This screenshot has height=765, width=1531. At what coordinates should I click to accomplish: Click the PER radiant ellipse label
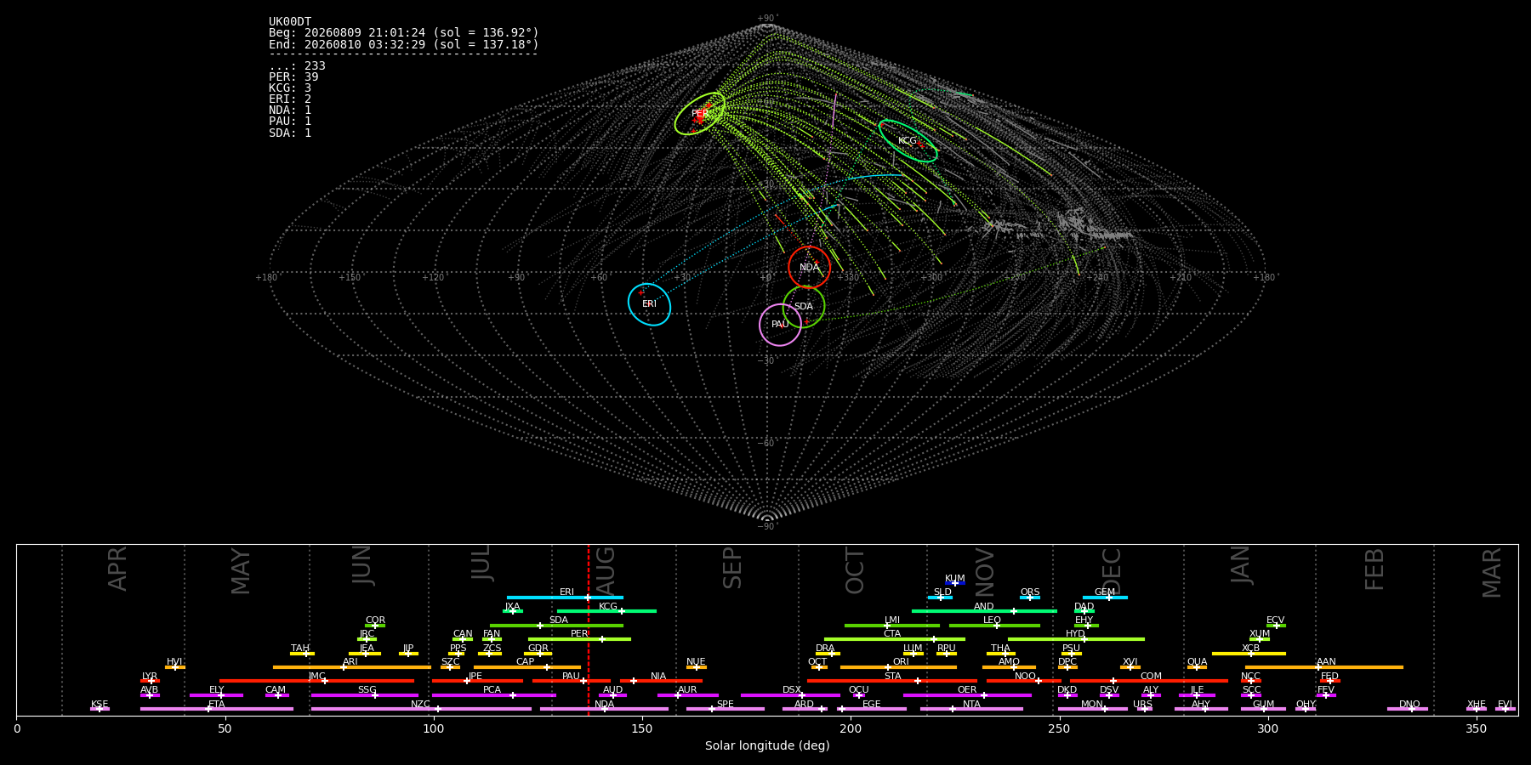point(699,114)
